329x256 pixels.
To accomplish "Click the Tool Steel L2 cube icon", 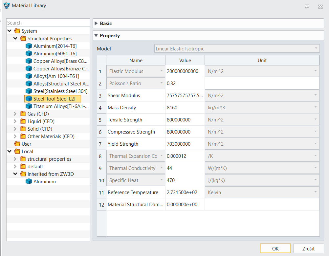I will click(x=29, y=99).
